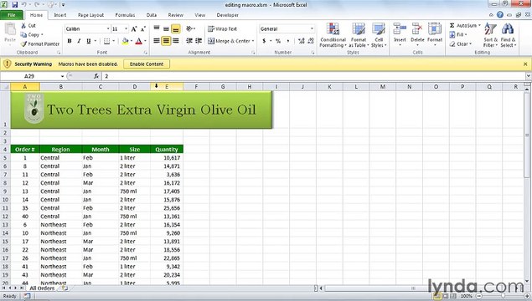Apply Percent Style format
Screen dimensions: 532x301
pyautogui.click(x=278, y=41)
